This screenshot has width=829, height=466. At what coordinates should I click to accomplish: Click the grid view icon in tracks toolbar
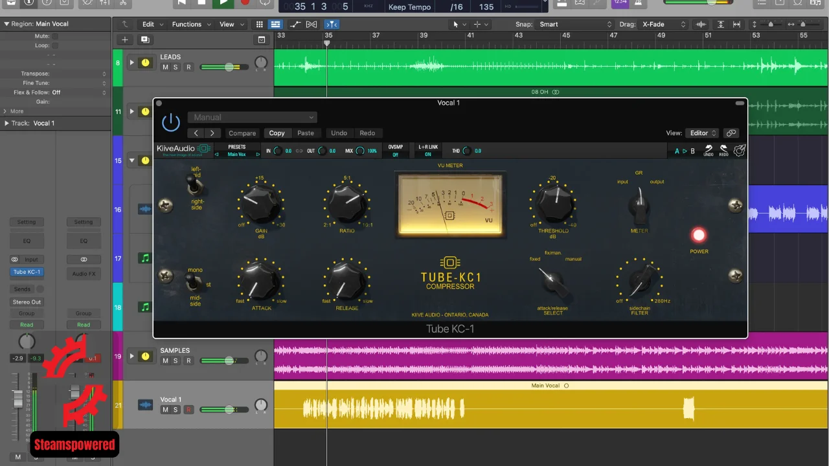click(259, 25)
